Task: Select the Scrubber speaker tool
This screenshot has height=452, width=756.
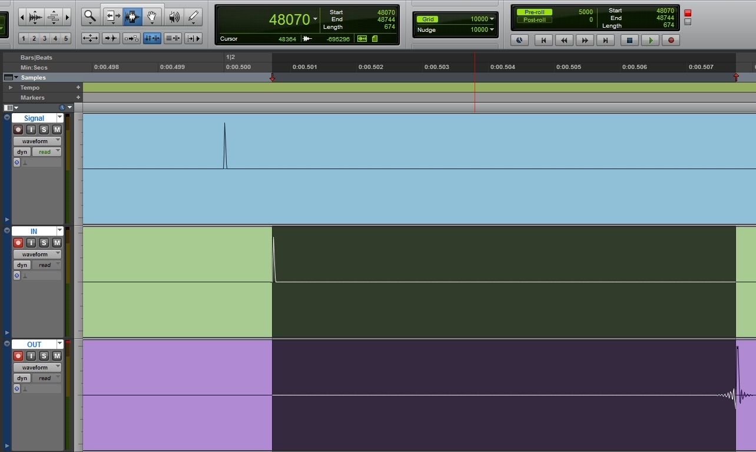Action: (174, 17)
